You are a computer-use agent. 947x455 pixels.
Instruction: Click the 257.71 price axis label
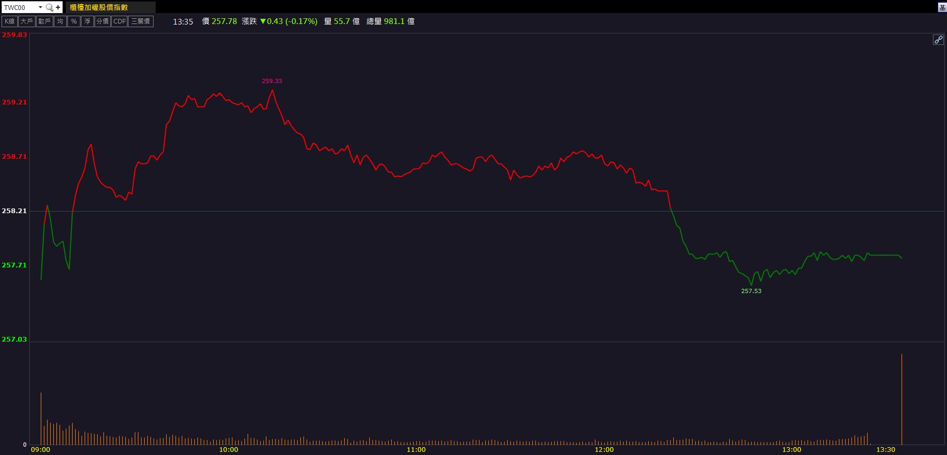point(15,265)
